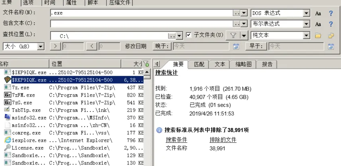Screen dimensions: 341x166
Task: Switch to the 时间 tab
Action: point(50,3)
